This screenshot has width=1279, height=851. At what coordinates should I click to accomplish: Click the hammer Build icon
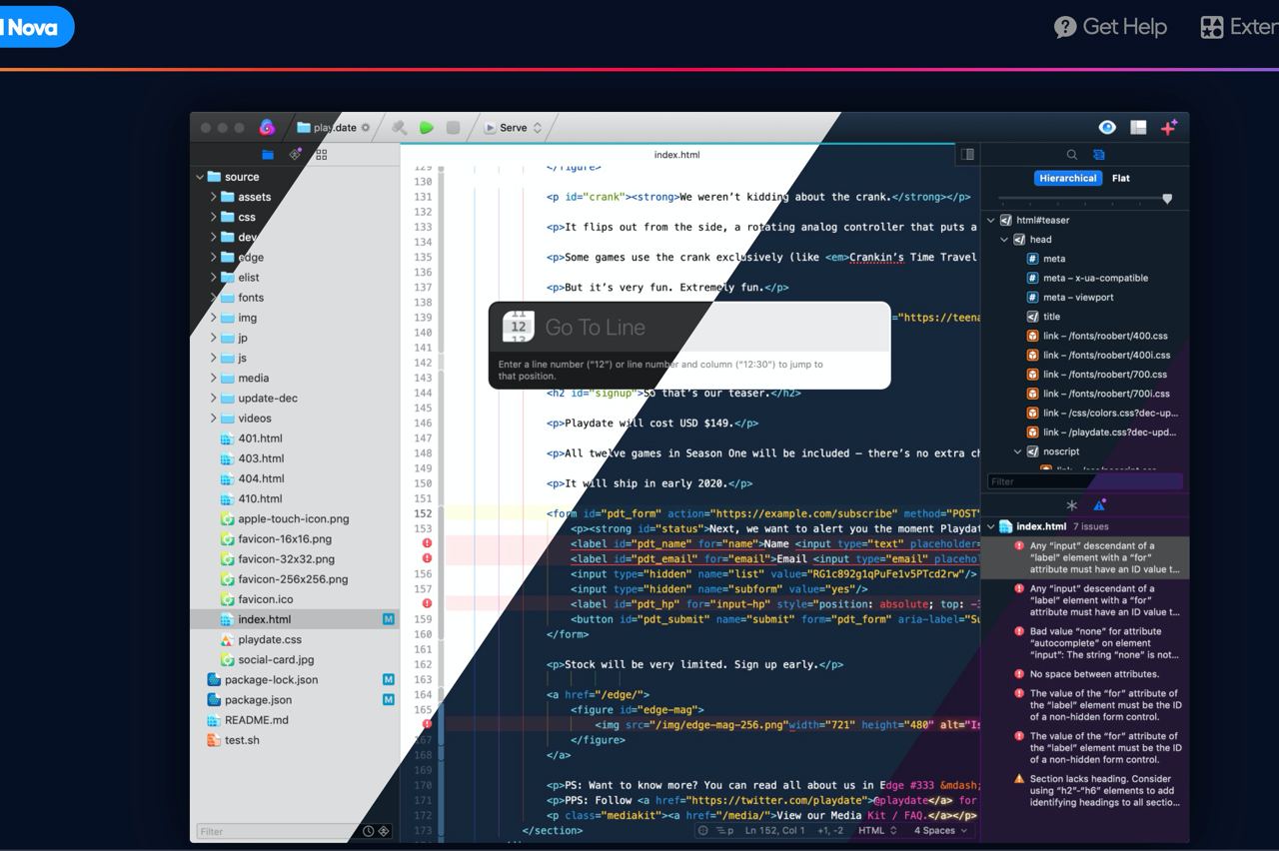pos(399,128)
